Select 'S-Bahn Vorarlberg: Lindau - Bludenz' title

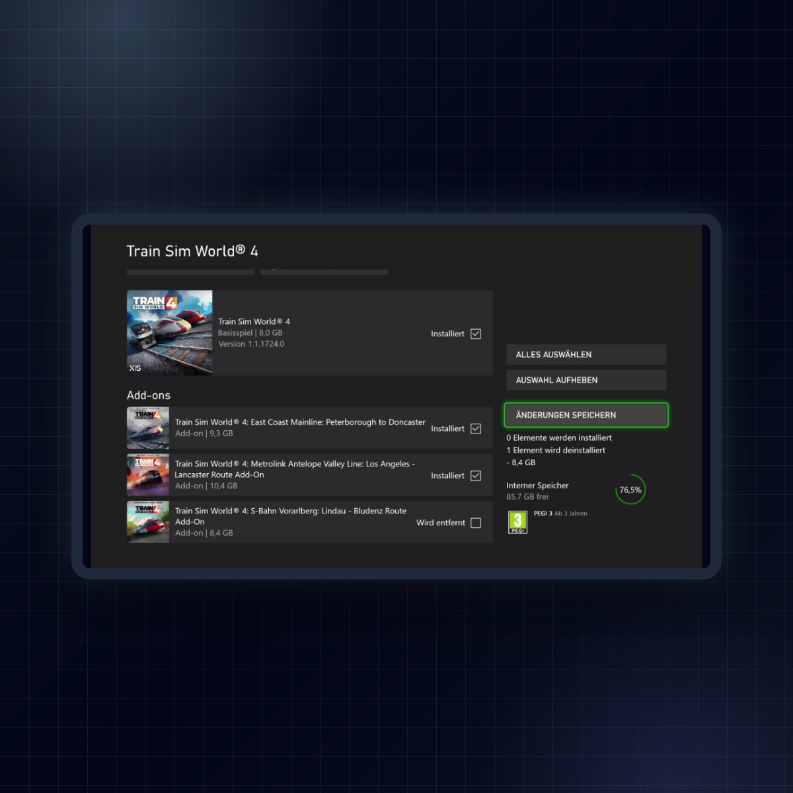[x=291, y=516]
